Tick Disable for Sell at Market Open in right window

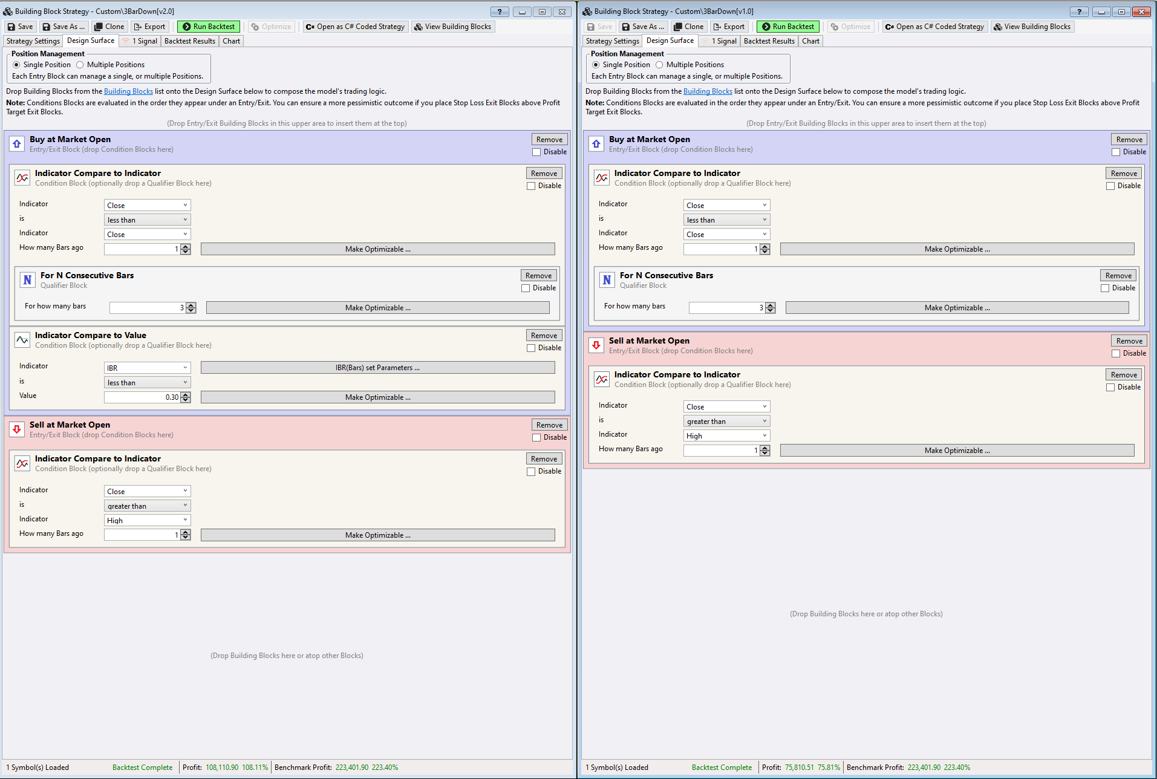pos(1116,353)
